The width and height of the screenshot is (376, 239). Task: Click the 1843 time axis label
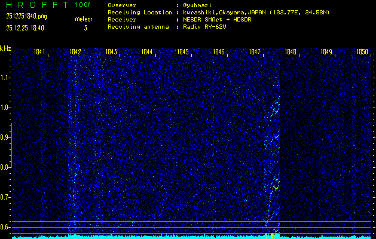(111, 51)
